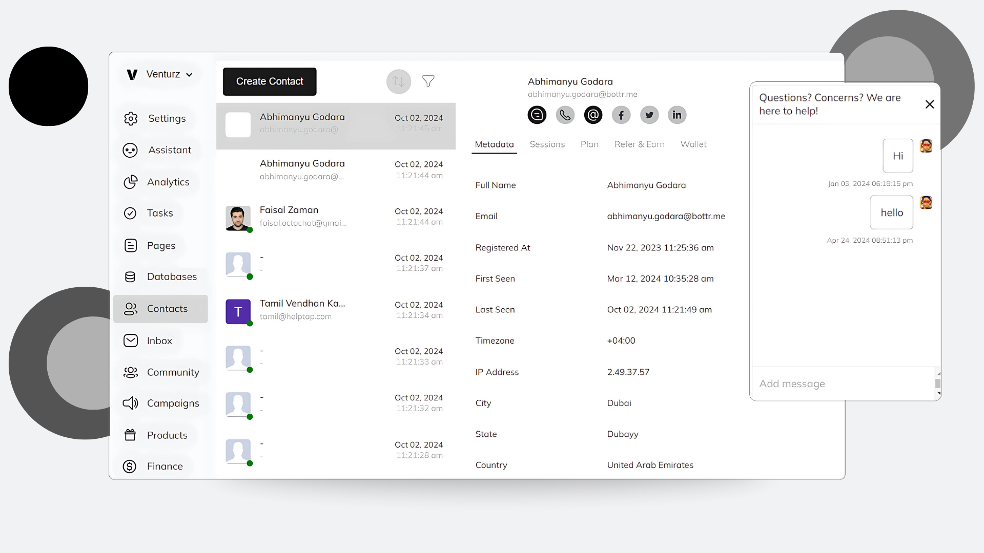Open Analytics from the left sidebar
Viewport: 984px width, 553px height.
169,182
